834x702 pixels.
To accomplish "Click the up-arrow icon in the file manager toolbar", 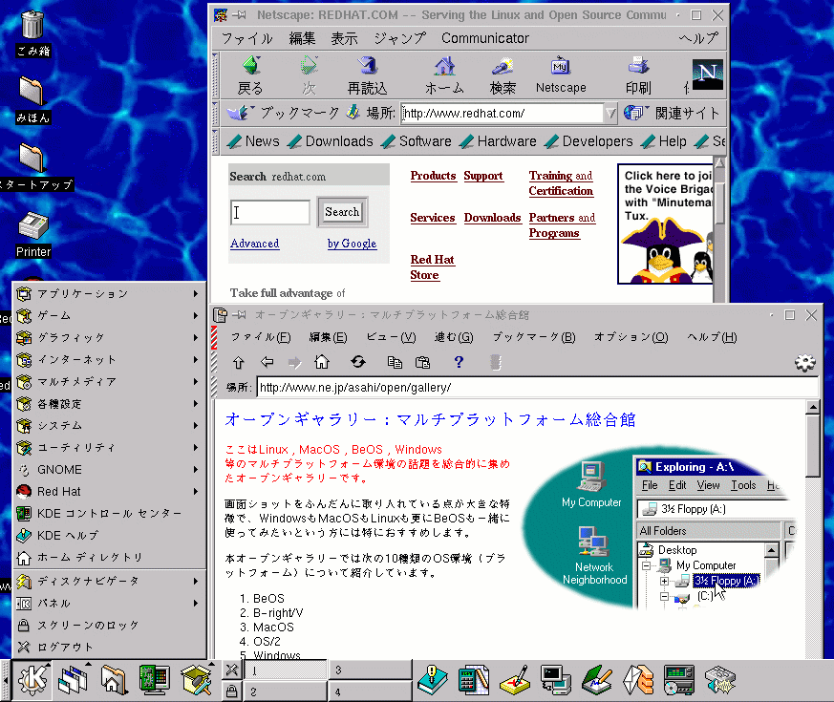I will coord(238,362).
